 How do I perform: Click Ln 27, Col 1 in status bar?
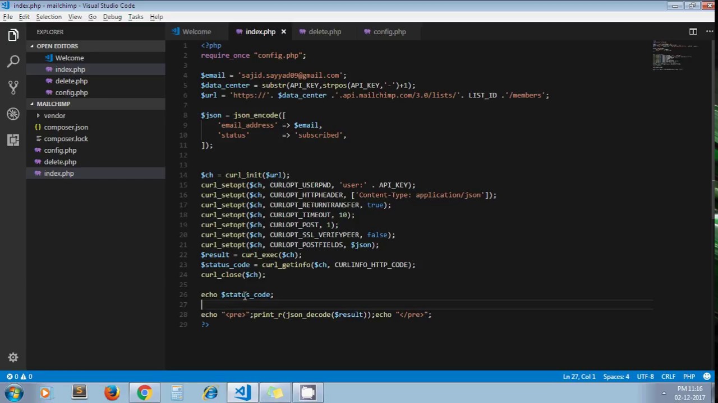579,377
